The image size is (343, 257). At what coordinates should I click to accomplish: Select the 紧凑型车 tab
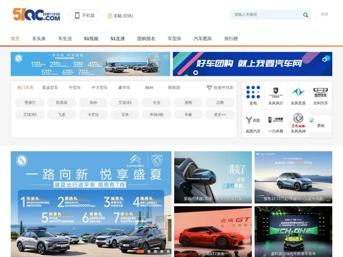(x=50, y=88)
